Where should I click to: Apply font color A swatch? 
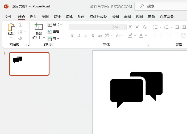point(141,36)
